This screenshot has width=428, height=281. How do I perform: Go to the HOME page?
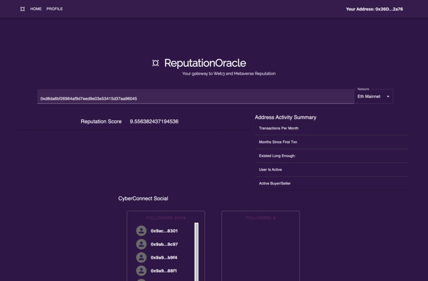[36, 9]
